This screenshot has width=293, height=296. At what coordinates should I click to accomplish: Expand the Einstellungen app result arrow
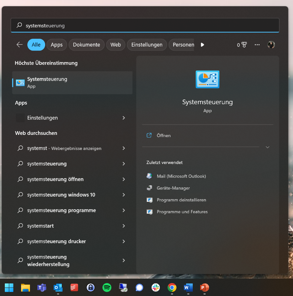(124, 118)
